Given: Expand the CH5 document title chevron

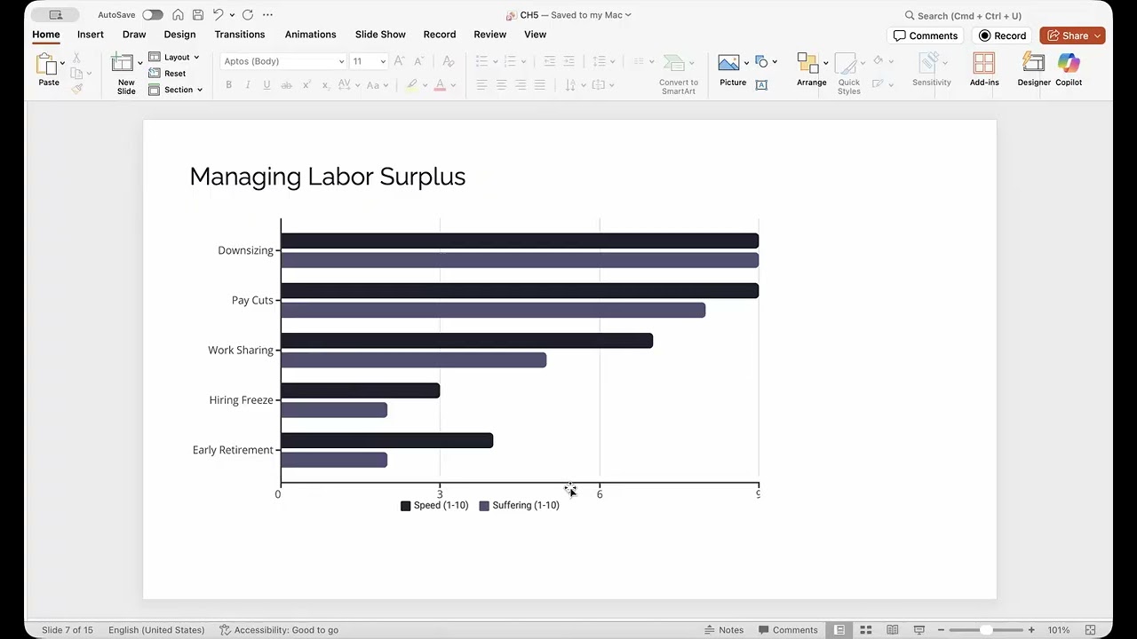Looking at the screenshot, I should (x=628, y=15).
